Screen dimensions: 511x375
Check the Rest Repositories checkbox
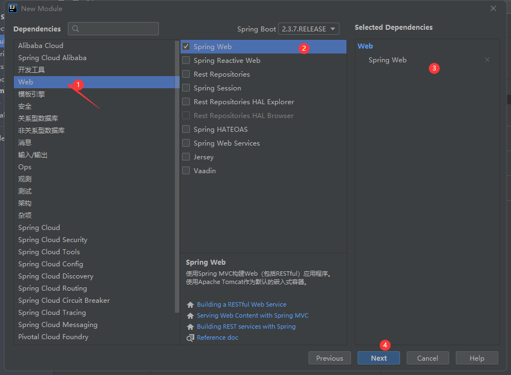click(186, 74)
